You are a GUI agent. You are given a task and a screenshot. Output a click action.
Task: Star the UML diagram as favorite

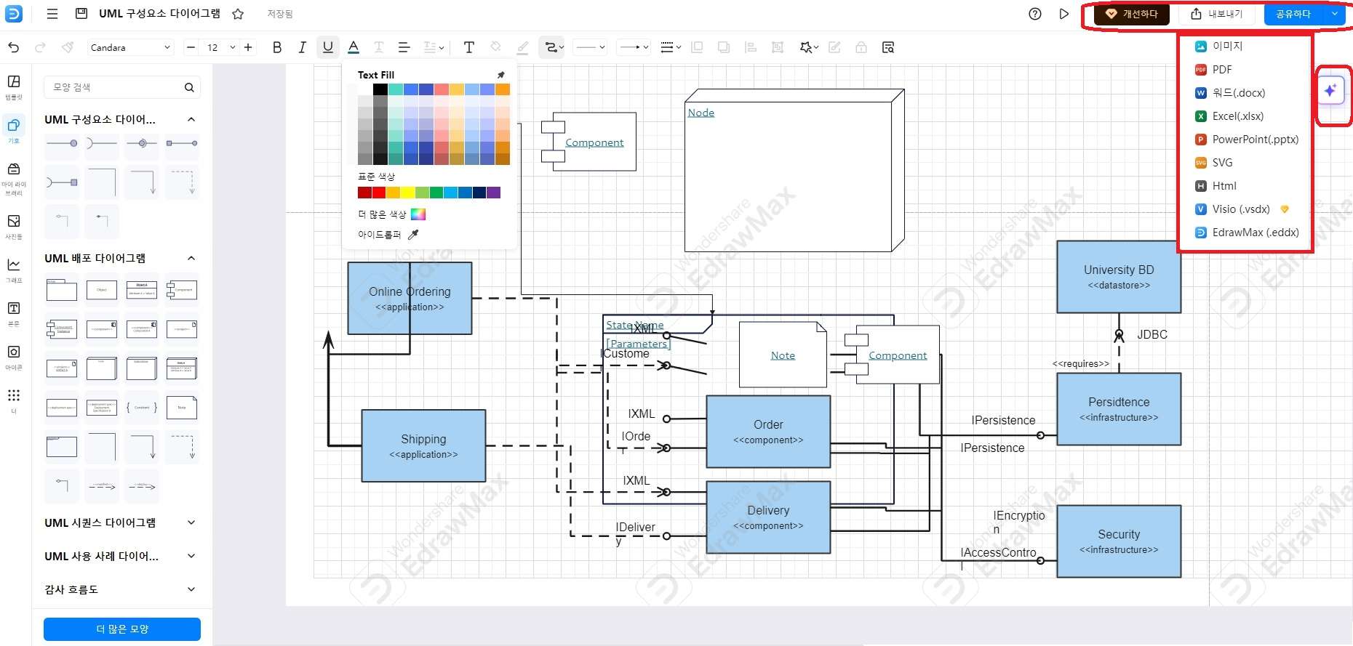tap(238, 14)
